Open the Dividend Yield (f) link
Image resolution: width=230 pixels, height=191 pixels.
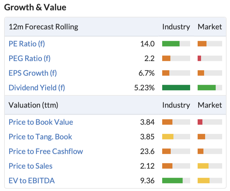[x=37, y=87]
